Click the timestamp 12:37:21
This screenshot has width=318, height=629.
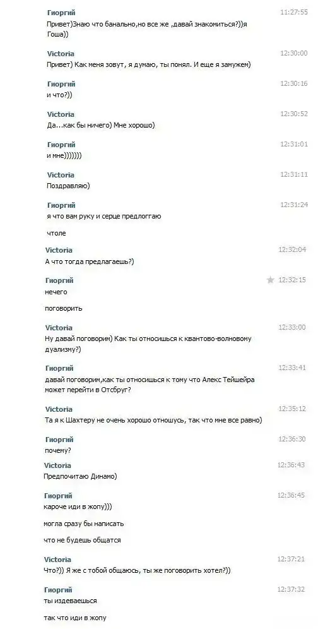[x=291, y=559]
